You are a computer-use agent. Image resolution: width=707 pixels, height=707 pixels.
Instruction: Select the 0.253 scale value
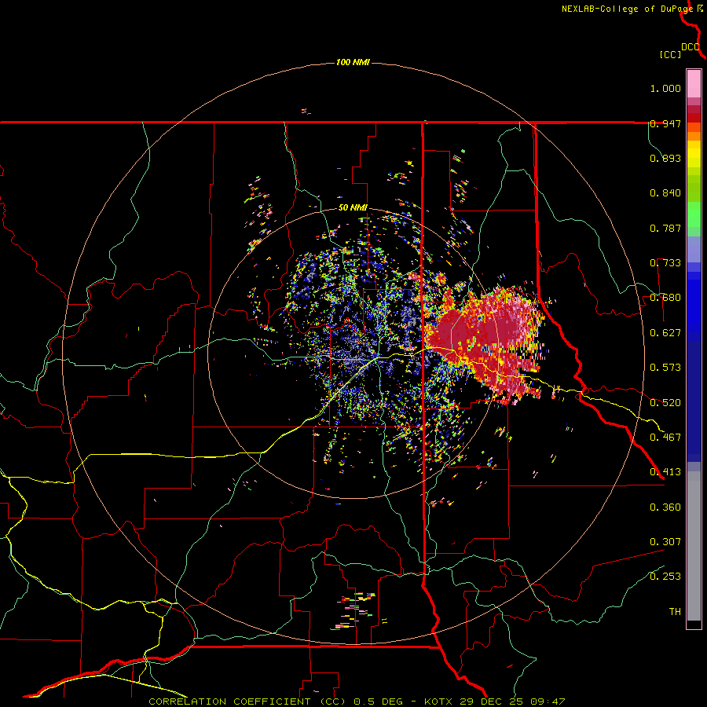pyautogui.click(x=665, y=577)
